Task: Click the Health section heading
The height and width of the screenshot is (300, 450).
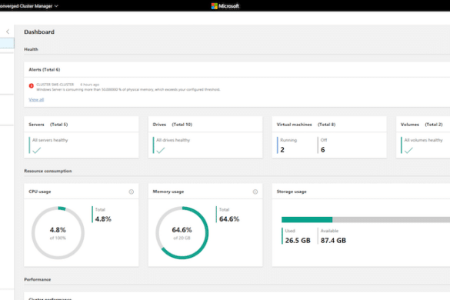Action: [31, 49]
